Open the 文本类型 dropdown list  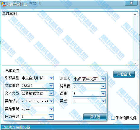[51, 93]
